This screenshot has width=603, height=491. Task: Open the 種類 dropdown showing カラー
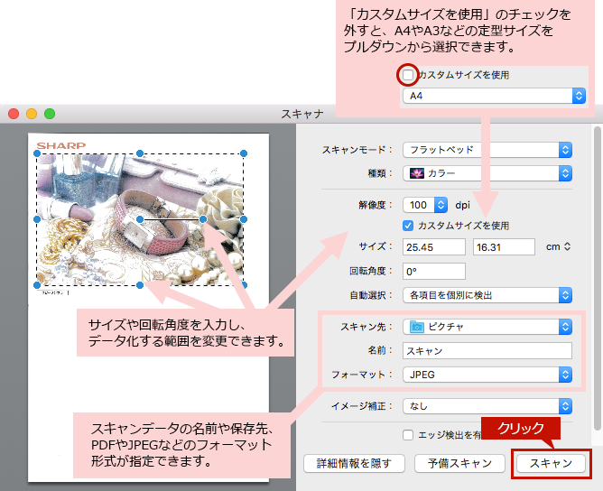click(487, 173)
